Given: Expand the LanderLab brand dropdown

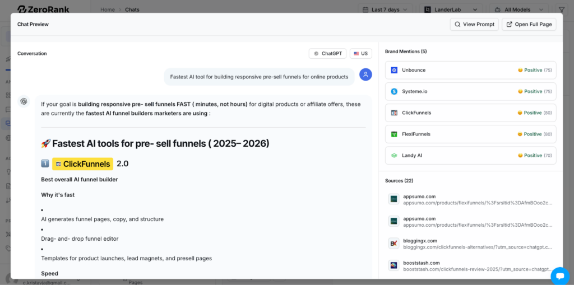Looking at the screenshot, I should pyautogui.click(x=451, y=10).
